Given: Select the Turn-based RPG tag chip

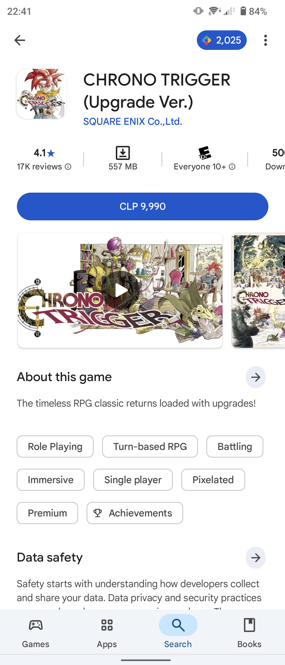Looking at the screenshot, I should click(x=150, y=446).
